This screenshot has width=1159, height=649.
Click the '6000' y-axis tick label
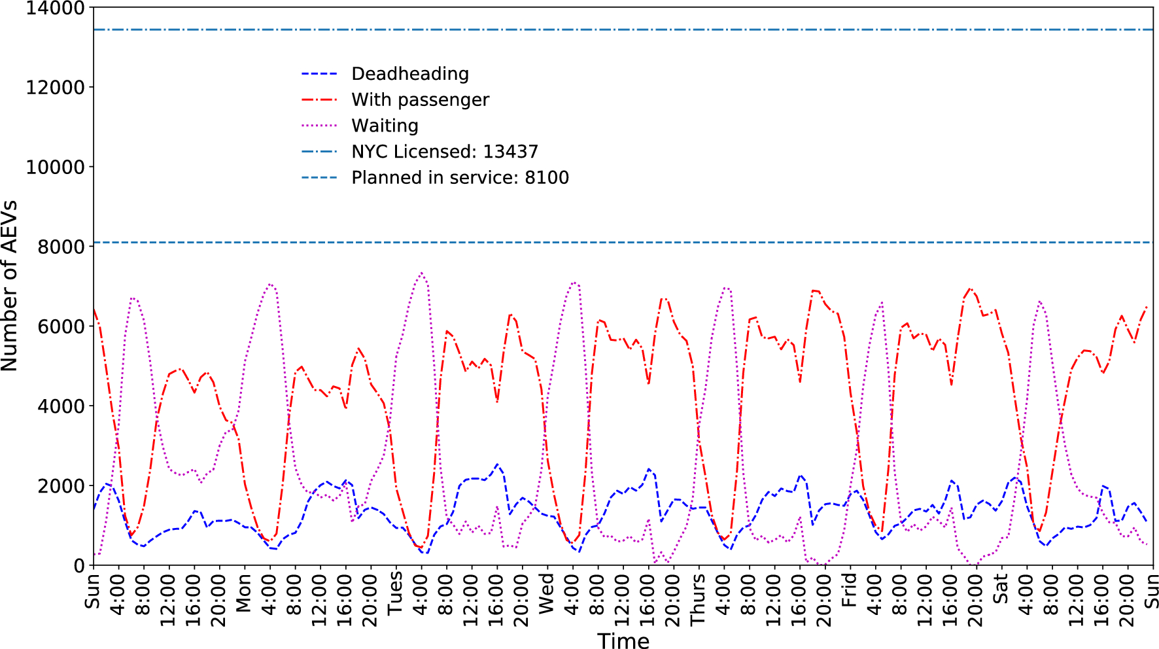pyautogui.click(x=61, y=327)
